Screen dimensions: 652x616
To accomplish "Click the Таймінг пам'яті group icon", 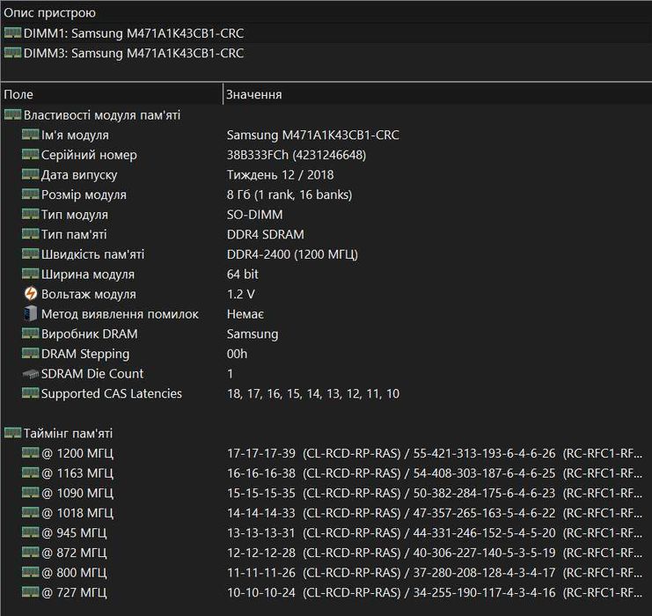I will tap(12, 433).
